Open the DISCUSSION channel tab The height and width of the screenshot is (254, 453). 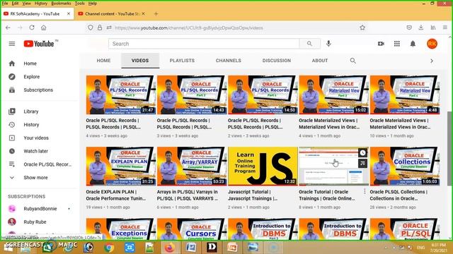[x=277, y=61]
